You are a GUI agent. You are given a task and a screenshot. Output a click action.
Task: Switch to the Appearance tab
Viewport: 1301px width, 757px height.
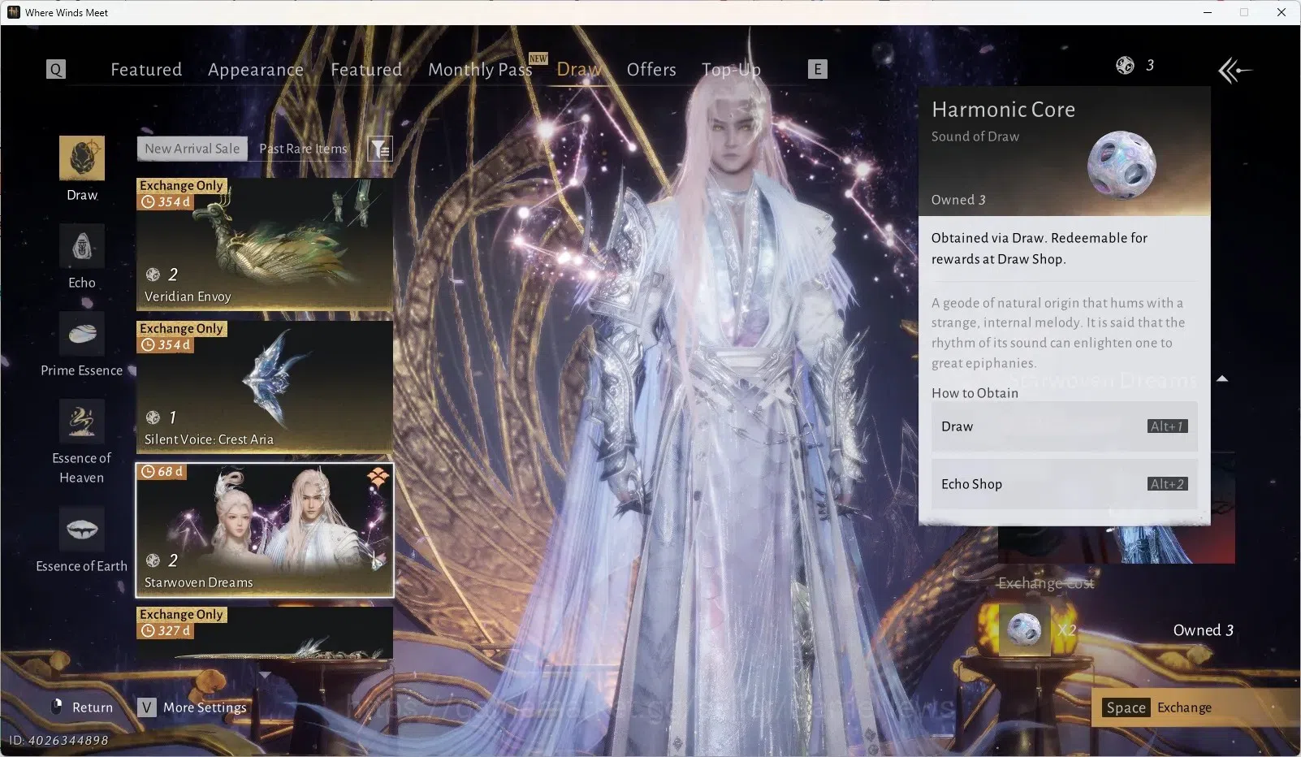[256, 70]
